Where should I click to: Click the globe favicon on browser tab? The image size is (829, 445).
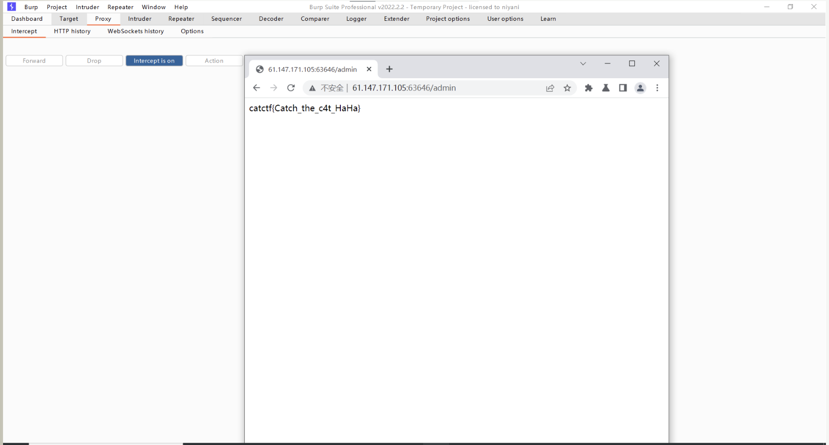[260, 70]
